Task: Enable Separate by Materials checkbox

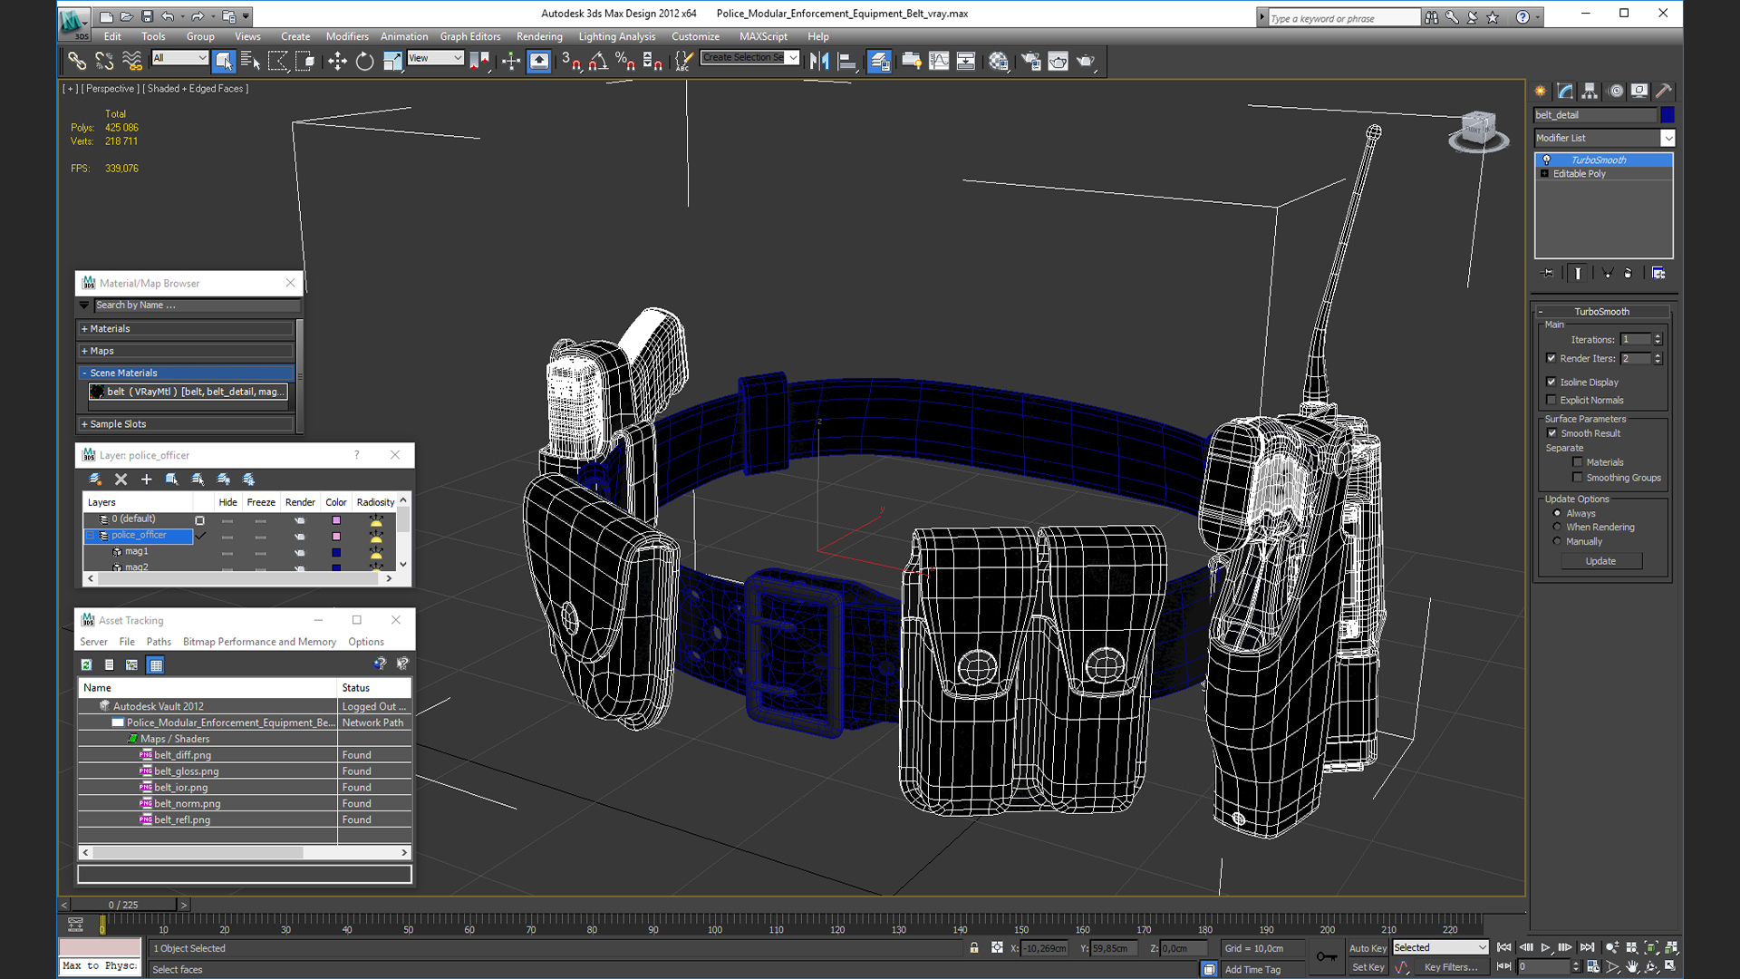Action: [1578, 462]
